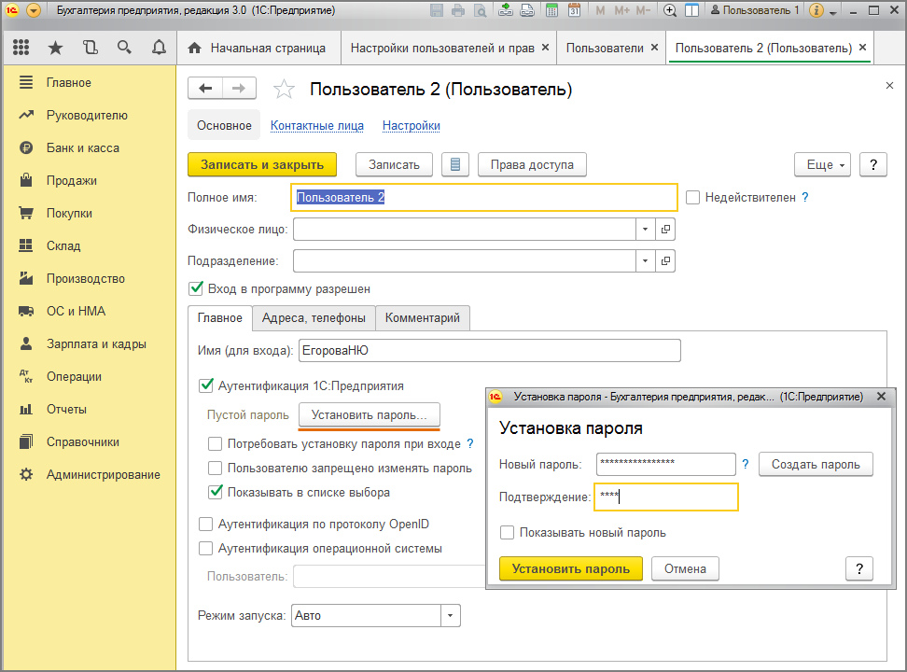The height and width of the screenshot is (672, 907).
Task: Click the M+ memory add button
Action: (621, 10)
